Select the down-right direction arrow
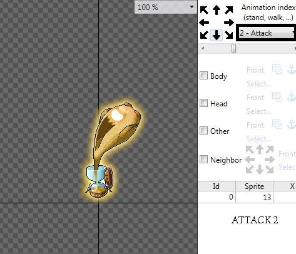The height and width of the screenshot is (254, 296). [229, 34]
